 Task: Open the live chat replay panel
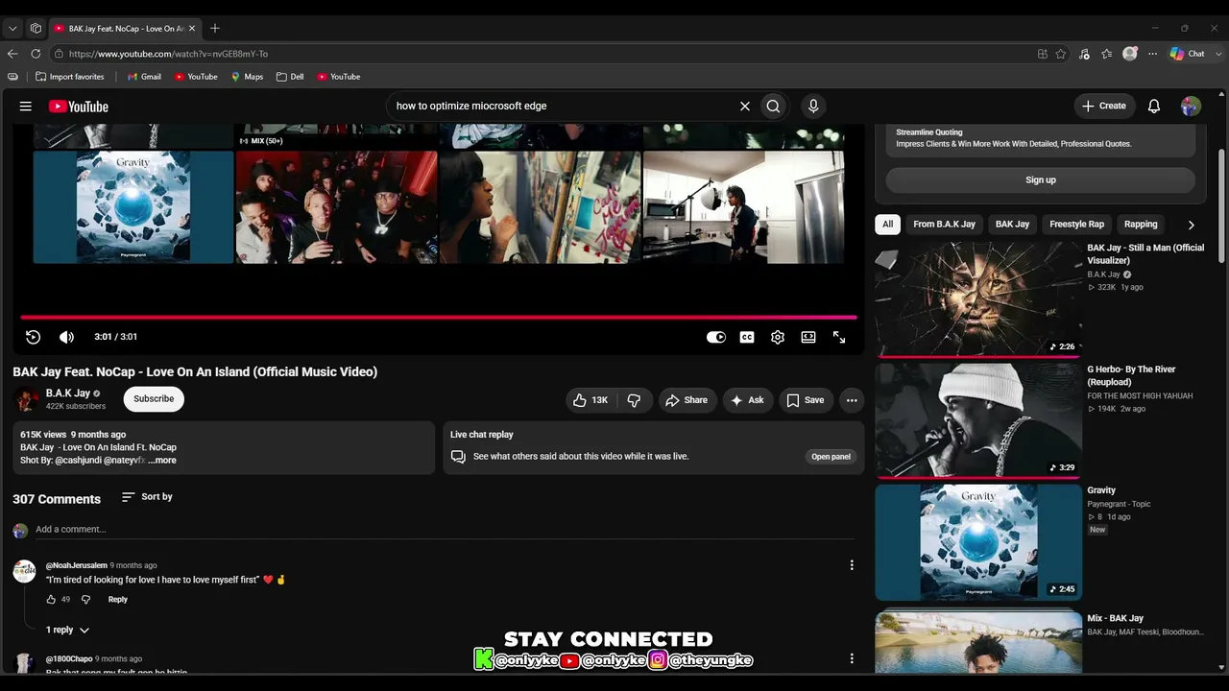(x=831, y=457)
